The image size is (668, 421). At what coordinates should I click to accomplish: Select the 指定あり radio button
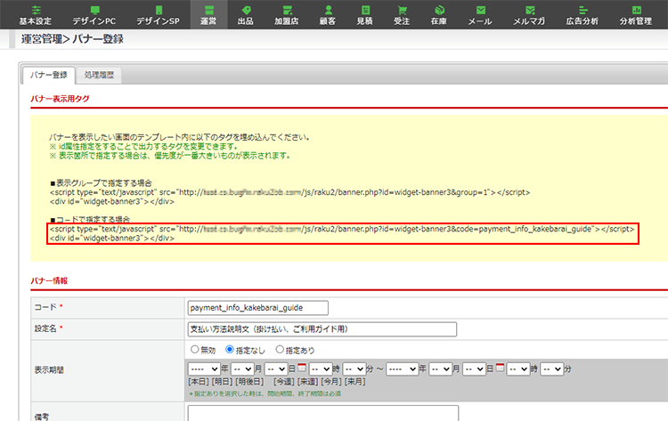click(280, 351)
